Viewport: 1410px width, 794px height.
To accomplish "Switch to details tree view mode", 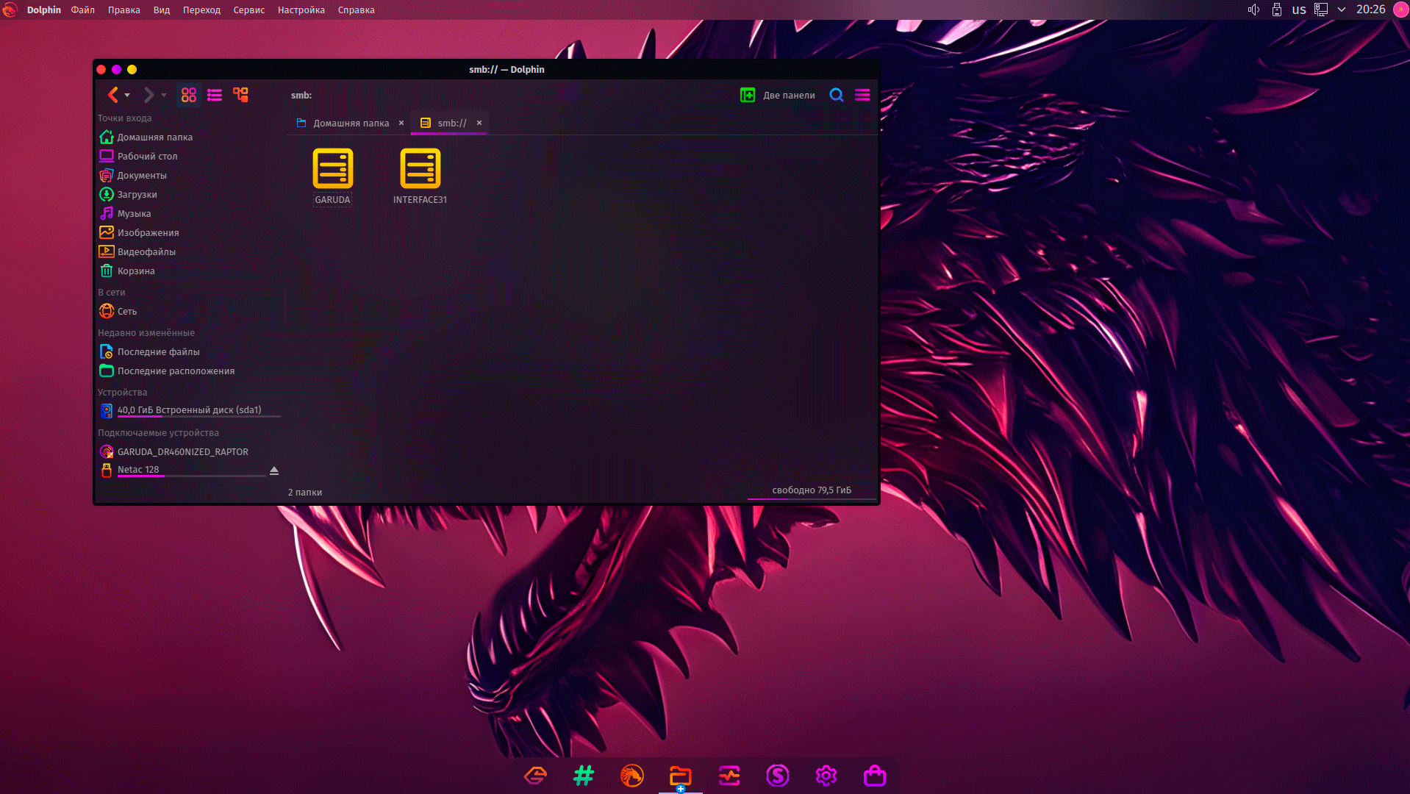I will [x=240, y=95].
